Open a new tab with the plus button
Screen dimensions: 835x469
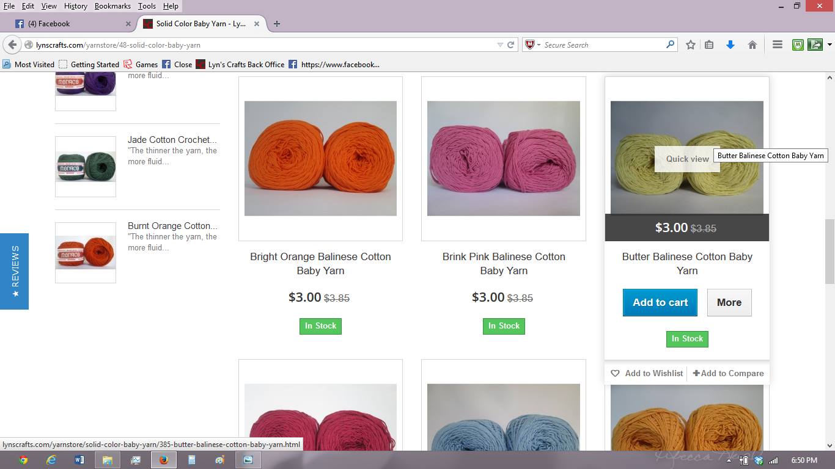tap(277, 24)
